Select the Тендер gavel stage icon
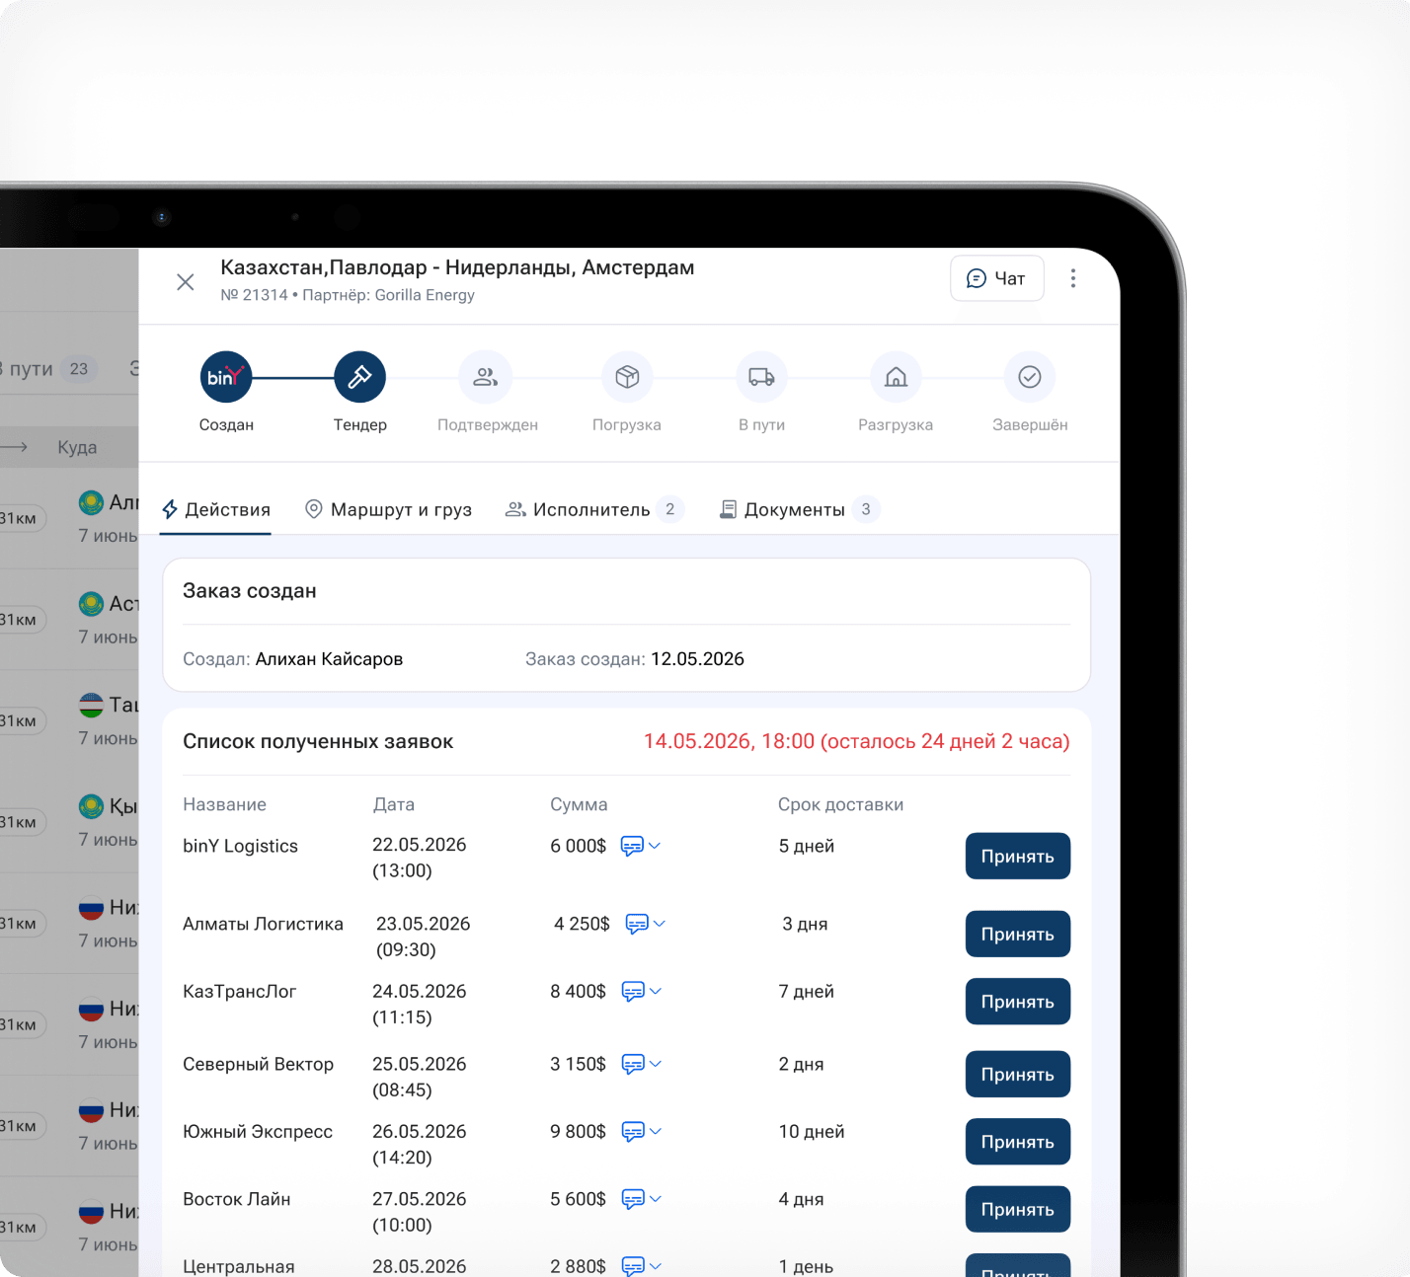The height and width of the screenshot is (1277, 1410). tap(359, 377)
